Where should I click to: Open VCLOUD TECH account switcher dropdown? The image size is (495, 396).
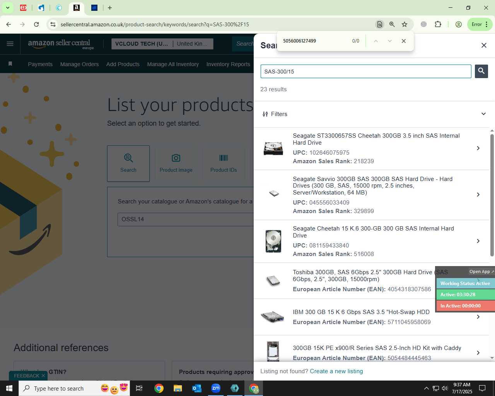click(162, 44)
